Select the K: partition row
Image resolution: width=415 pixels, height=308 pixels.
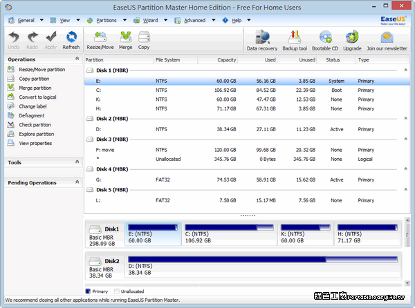pyautogui.click(x=247, y=99)
